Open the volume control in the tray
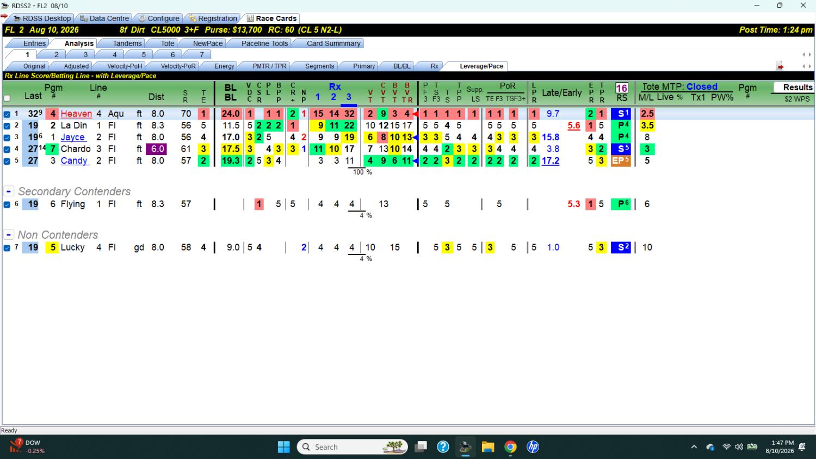The height and width of the screenshot is (459, 816). click(x=739, y=447)
